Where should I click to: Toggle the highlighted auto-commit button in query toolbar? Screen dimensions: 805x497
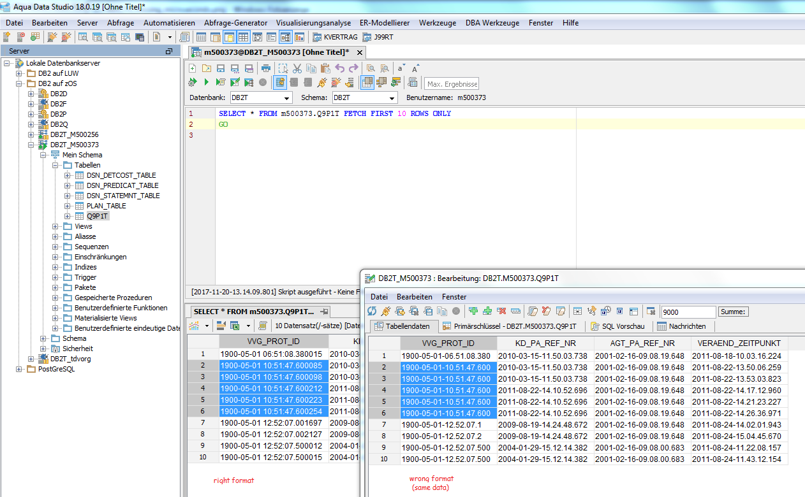[279, 82]
